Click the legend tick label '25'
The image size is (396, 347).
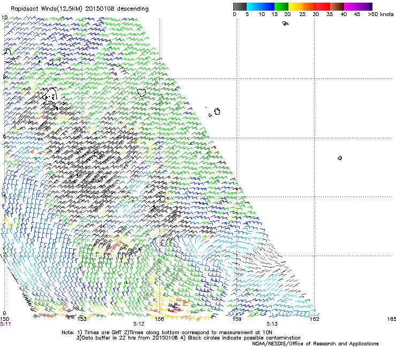click(302, 14)
